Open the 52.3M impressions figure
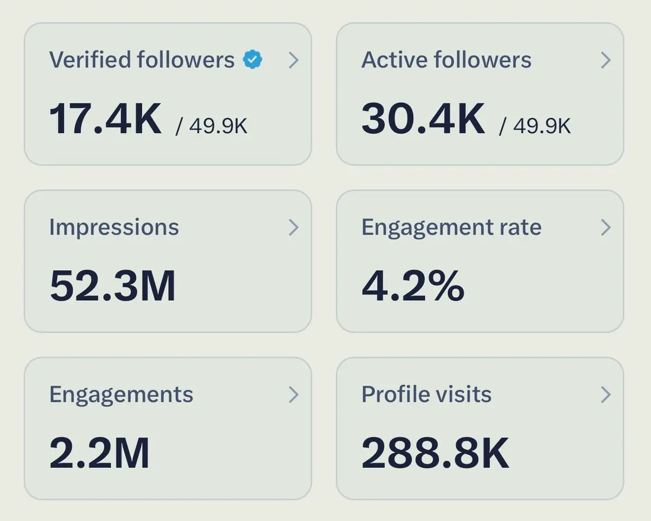 pos(113,287)
